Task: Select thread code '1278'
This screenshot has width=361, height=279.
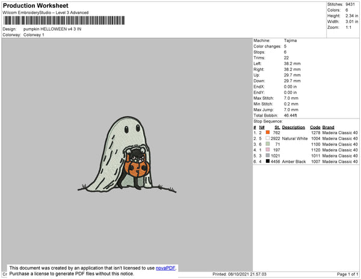Action: tap(316, 133)
